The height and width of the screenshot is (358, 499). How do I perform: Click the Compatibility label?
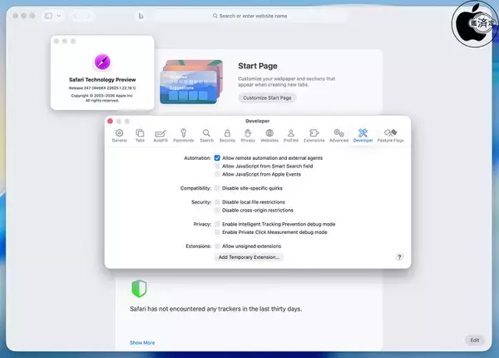(195, 188)
